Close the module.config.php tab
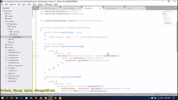Viewport: 178px width, 100px height. (x=79, y=8)
